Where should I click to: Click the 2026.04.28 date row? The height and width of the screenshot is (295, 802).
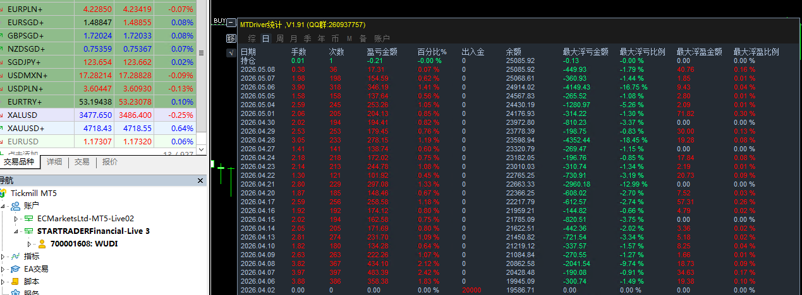click(x=258, y=140)
